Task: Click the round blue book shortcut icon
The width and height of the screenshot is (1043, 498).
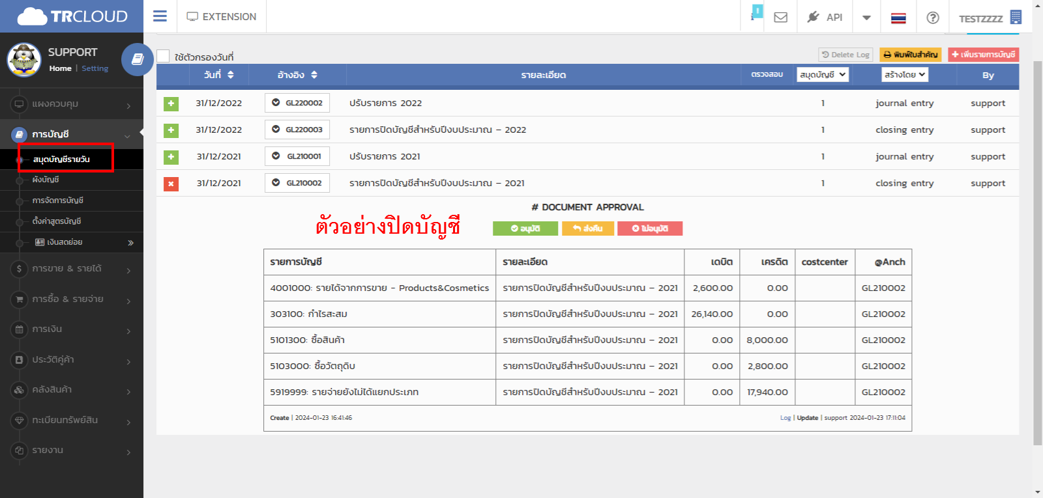Action: [x=137, y=59]
